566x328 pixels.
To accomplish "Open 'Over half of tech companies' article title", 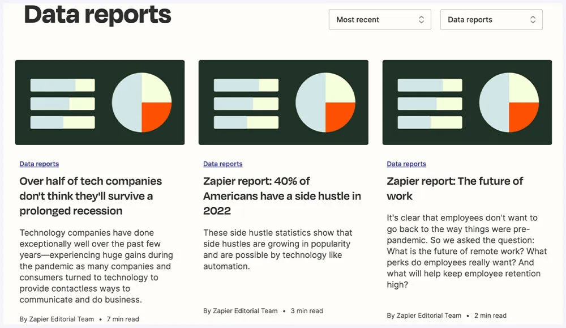I will click(91, 196).
